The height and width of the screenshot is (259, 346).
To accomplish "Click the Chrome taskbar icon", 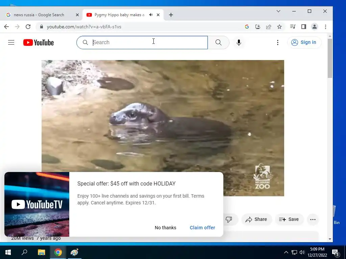I will [x=58, y=252].
